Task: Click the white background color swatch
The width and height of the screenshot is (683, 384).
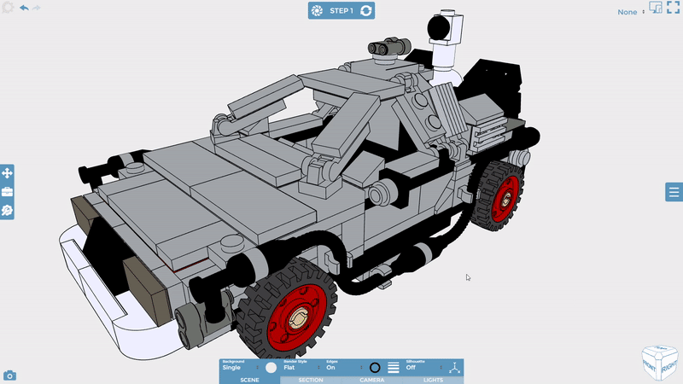Action: click(x=271, y=368)
